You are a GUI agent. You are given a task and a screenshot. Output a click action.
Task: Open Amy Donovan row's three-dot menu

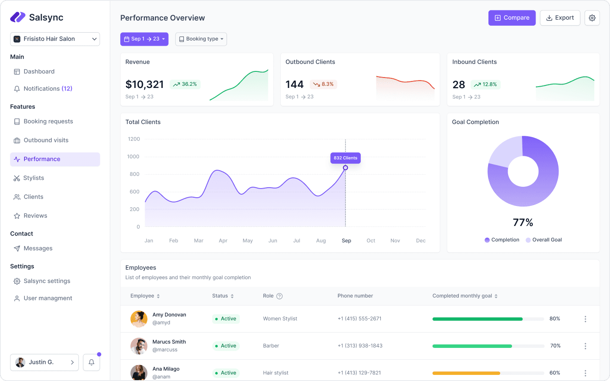[x=585, y=319]
